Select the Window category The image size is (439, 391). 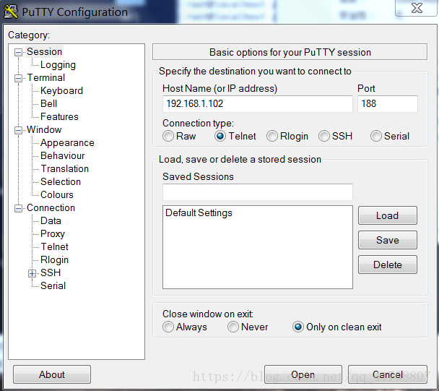coord(44,130)
